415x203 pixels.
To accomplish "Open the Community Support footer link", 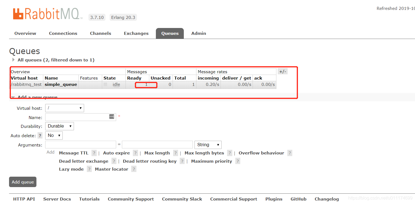I will 131,199.
